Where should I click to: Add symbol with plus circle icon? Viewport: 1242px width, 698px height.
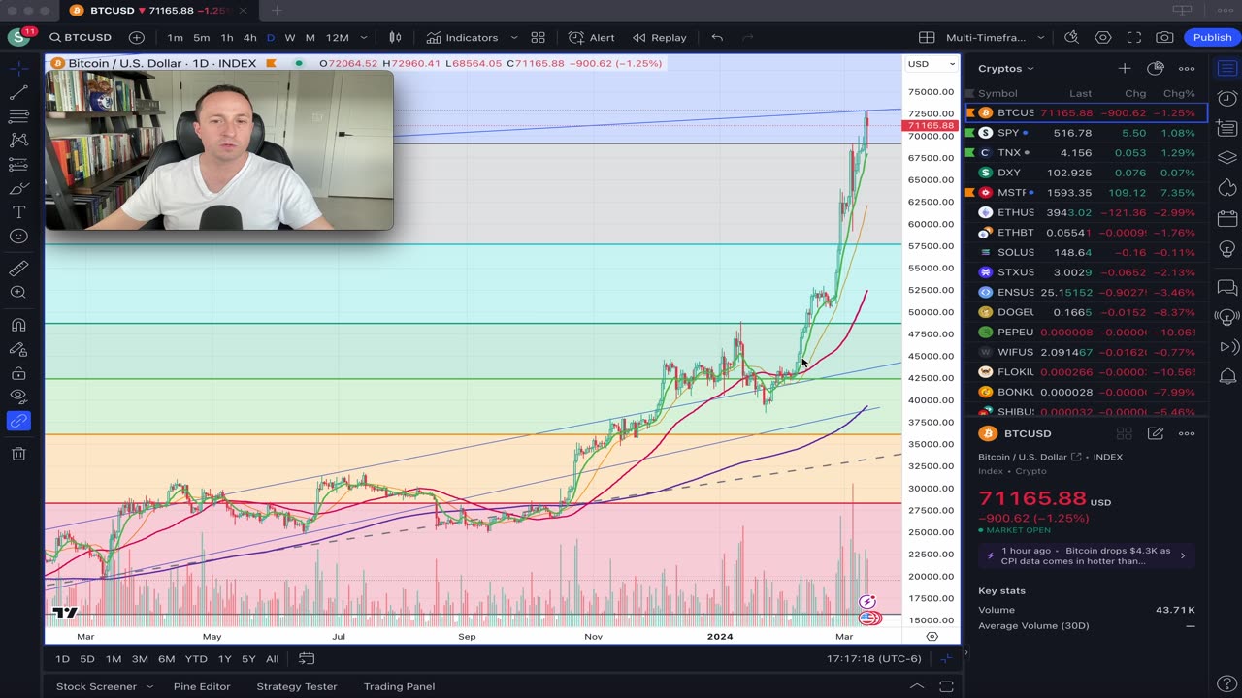click(x=137, y=37)
